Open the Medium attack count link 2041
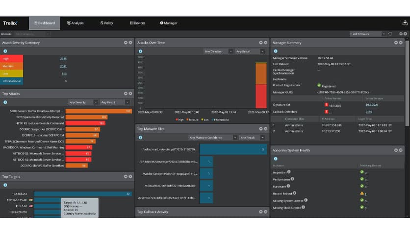Image resolution: width=410 pixels, height=237 pixels. (63, 66)
